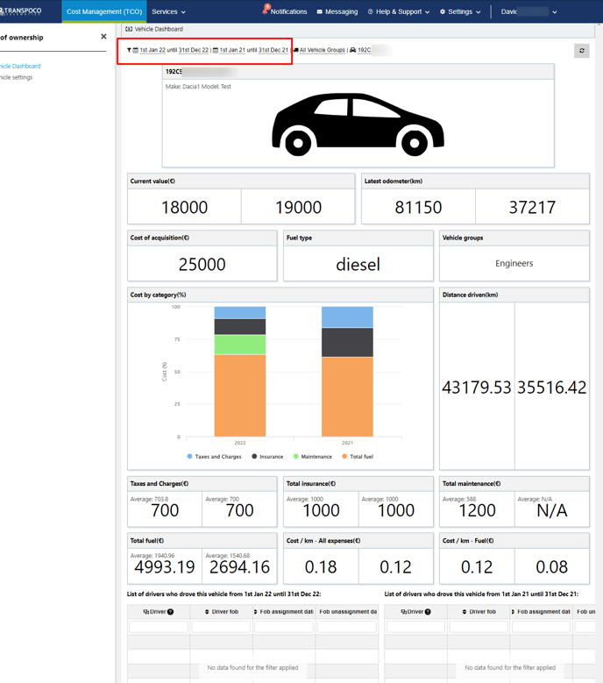This screenshot has height=683, width=603.
Task: Sort the 2021 drivers list by Fob assignment date
Action: click(x=514, y=612)
